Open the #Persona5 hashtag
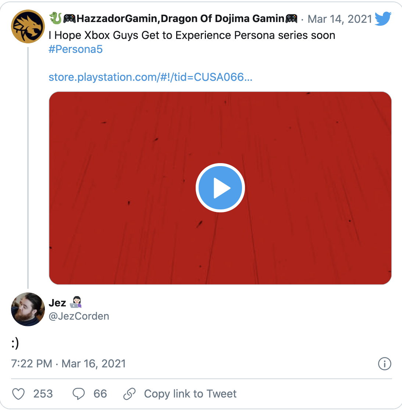The image size is (402, 410). [x=76, y=49]
